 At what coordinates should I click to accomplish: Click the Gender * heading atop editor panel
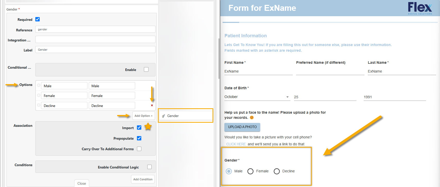[x=13, y=9]
